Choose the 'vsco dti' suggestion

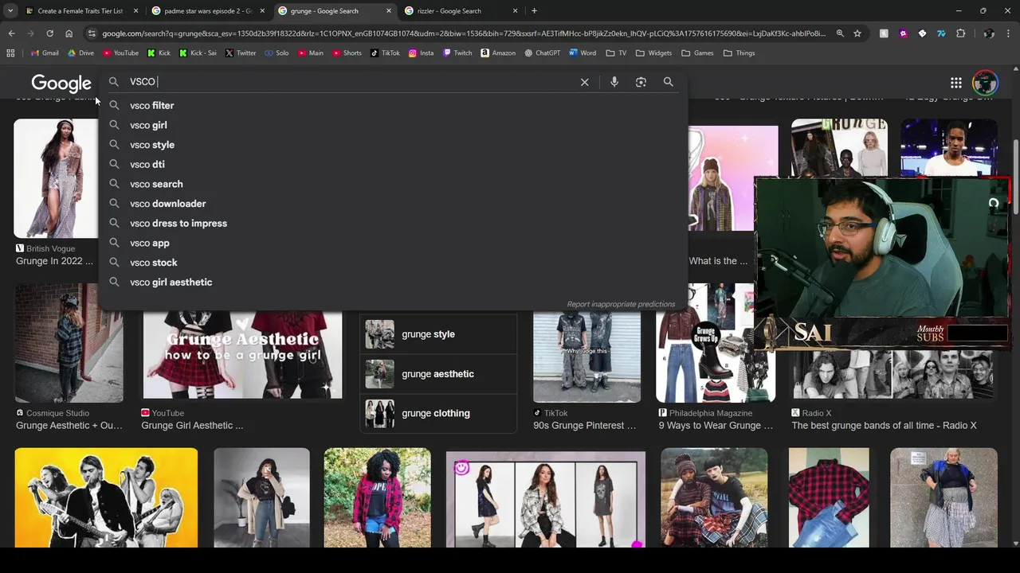[x=392, y=164]
